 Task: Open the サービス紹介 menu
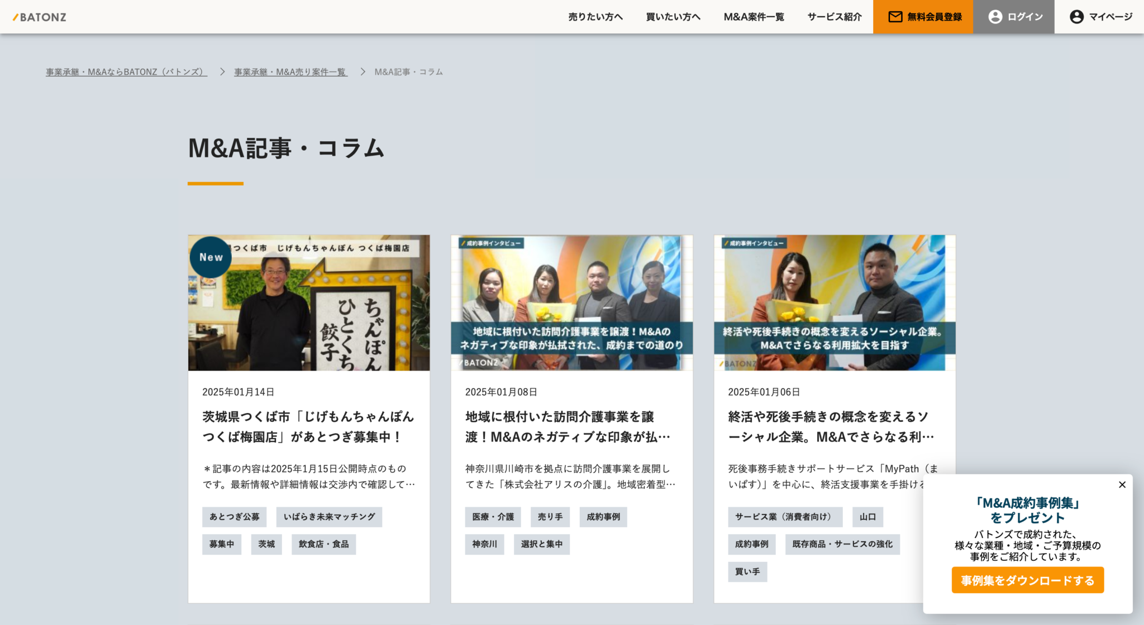[x=835, y=17]
